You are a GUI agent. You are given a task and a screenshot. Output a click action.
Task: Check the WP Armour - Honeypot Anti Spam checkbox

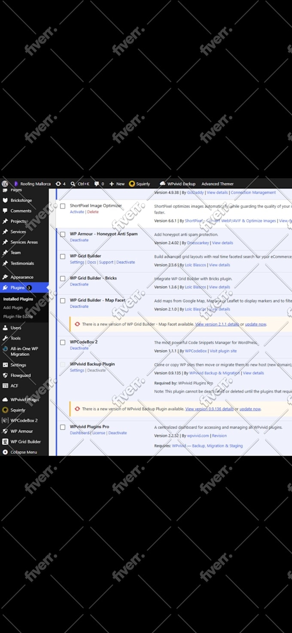(x=63, y=235)
